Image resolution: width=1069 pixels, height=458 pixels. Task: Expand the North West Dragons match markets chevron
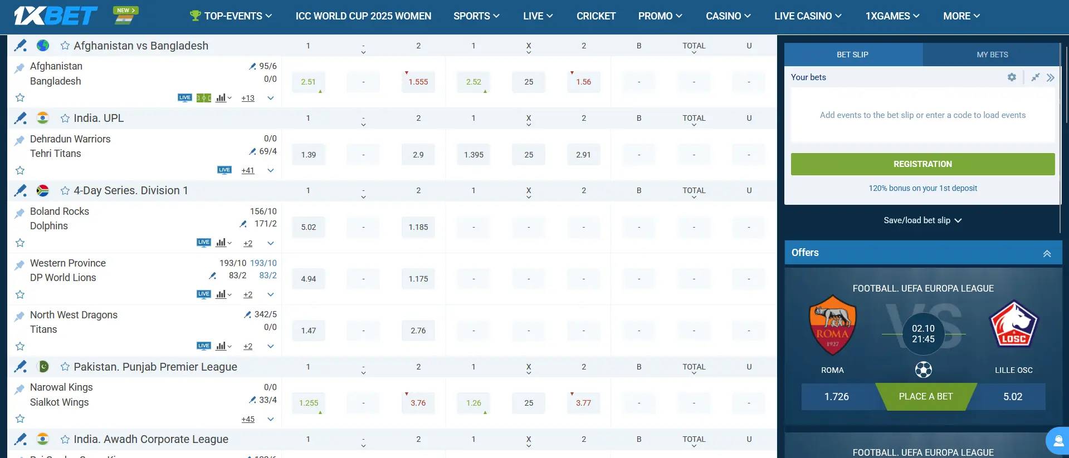(271, 346)
